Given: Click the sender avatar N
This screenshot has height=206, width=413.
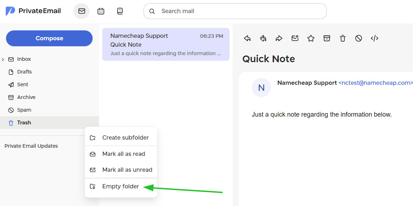Looking at the screenshot, I should [x=261, y=88].
